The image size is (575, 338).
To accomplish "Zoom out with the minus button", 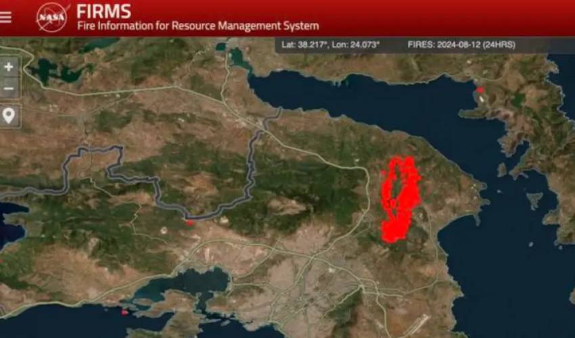I will 9,89.
